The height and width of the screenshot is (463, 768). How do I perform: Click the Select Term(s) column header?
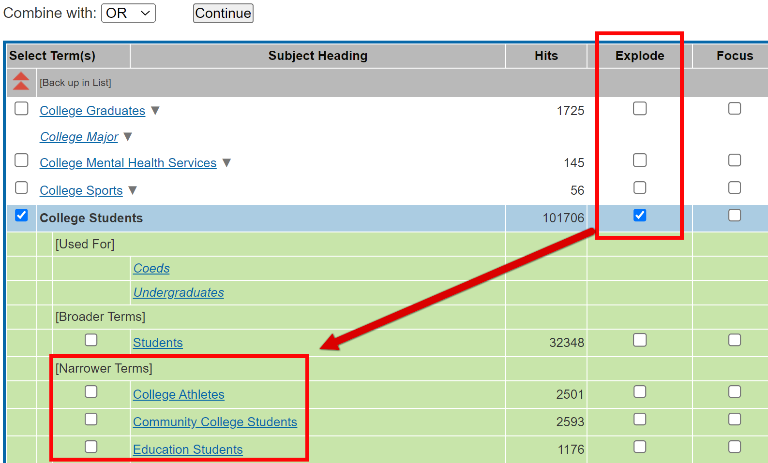(52, 56)
